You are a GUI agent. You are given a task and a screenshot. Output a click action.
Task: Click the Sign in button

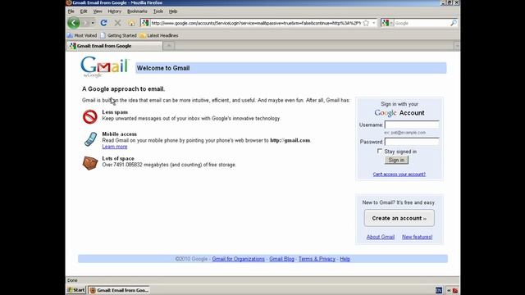pyautogui.click(x=396, y=161)
